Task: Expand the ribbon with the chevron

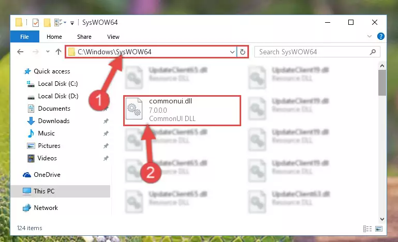Action: (x=370, y=37)
